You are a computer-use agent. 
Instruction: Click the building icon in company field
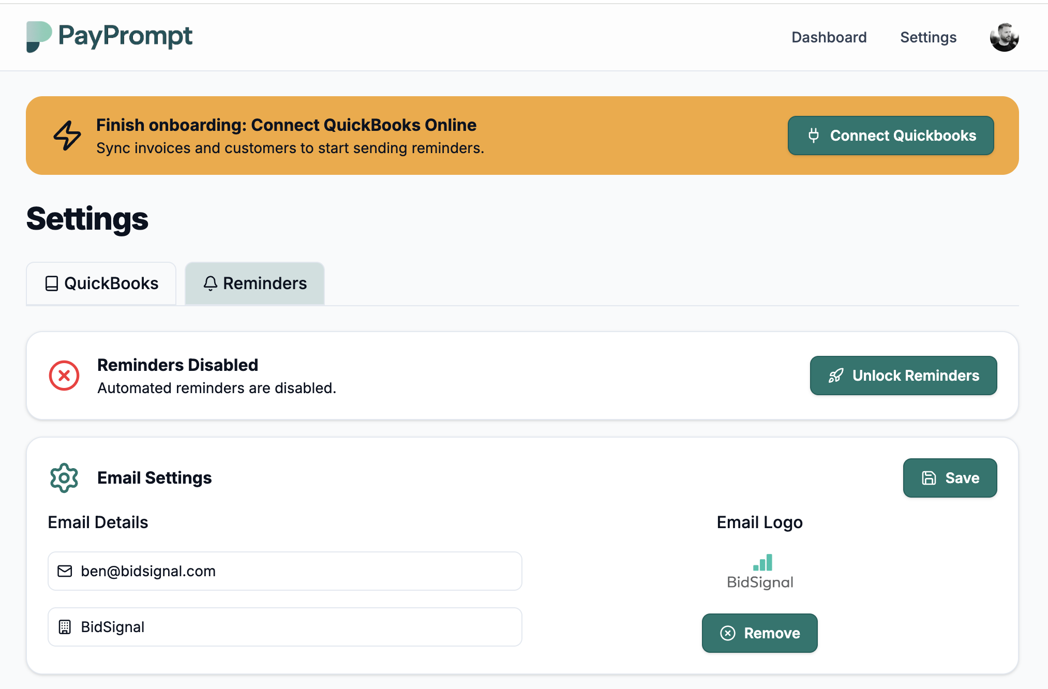tap(65, 627)
